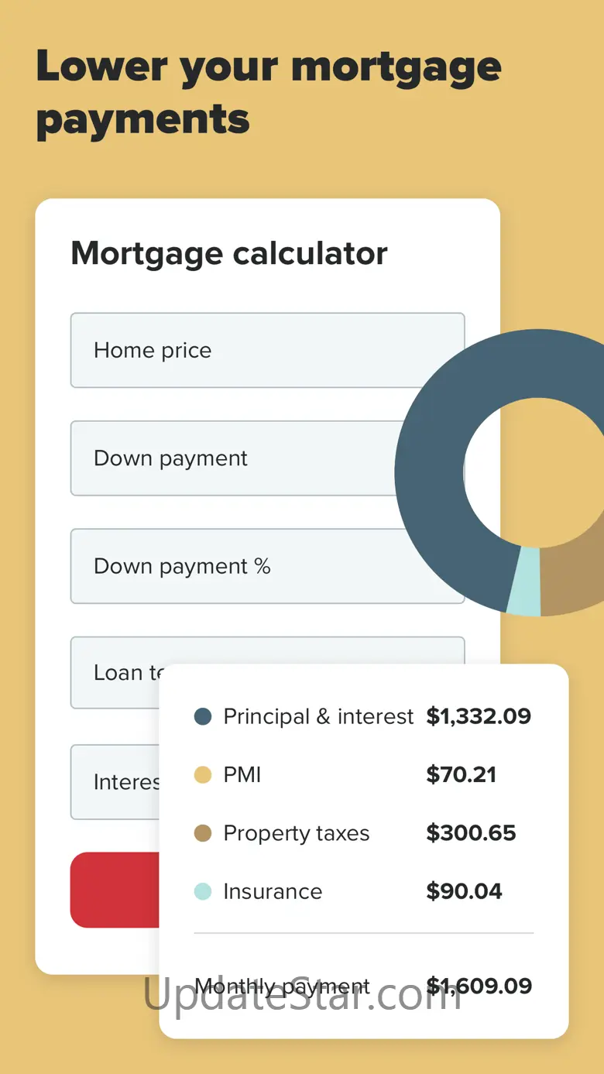Click the Home price input field
This screenshot has height=1074, width=604.
click(x=267, y=350)
